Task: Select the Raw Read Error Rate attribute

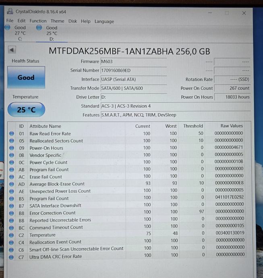Action: (127, 133)
